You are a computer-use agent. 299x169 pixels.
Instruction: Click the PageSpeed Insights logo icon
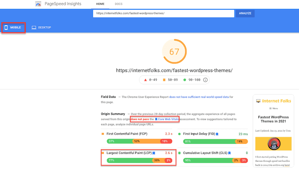[x=38, y=4]
